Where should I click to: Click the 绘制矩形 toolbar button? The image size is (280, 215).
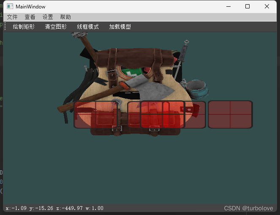point(24,27)
